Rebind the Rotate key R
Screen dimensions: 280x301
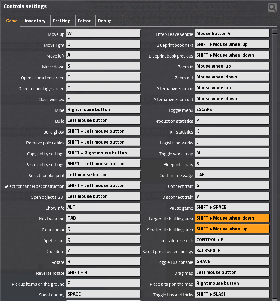click(103, 261)
